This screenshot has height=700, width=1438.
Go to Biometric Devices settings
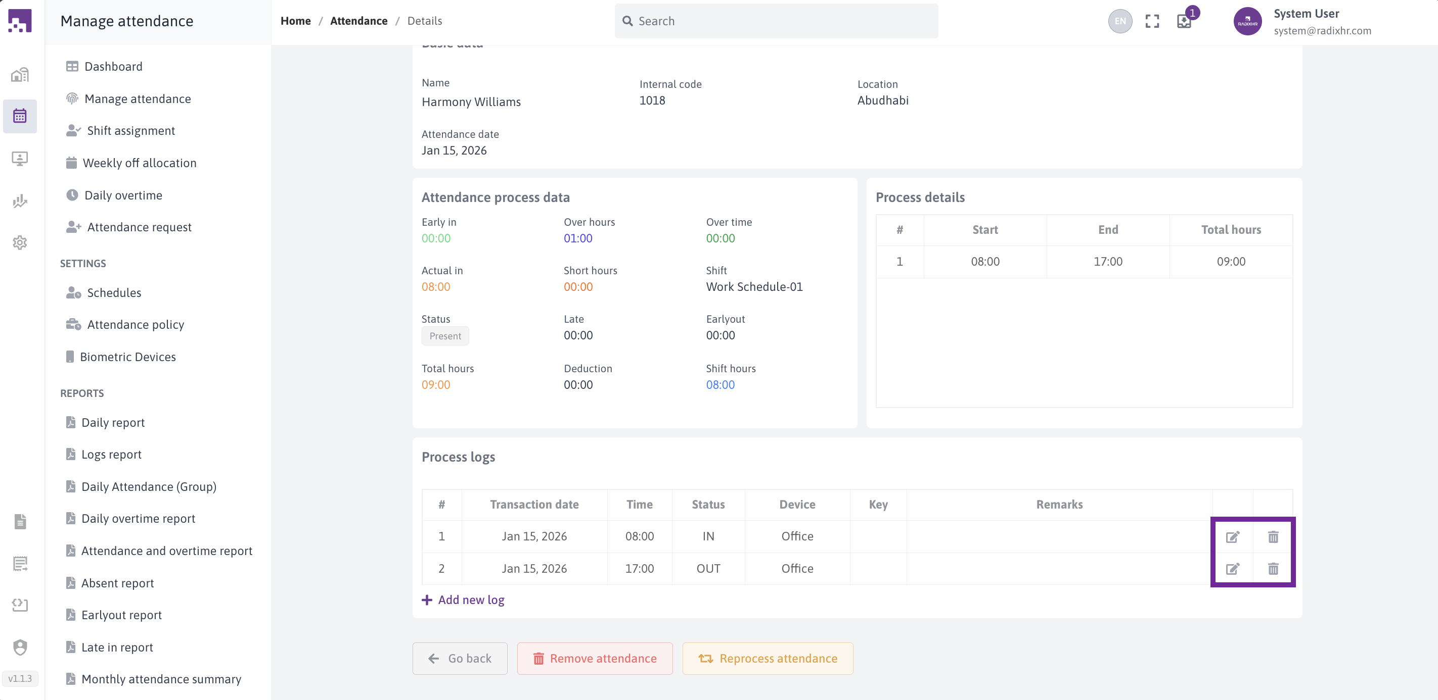pyautogui.click(x=127, y=357)
